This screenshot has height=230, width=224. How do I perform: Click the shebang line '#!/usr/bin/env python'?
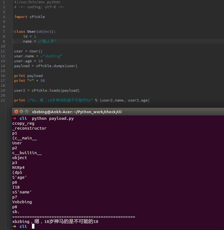[x=37, y=2]
